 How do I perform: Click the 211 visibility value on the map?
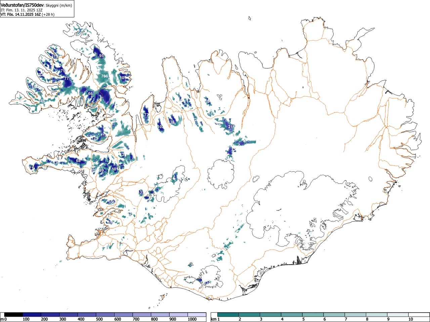click(x=231, y=127)
